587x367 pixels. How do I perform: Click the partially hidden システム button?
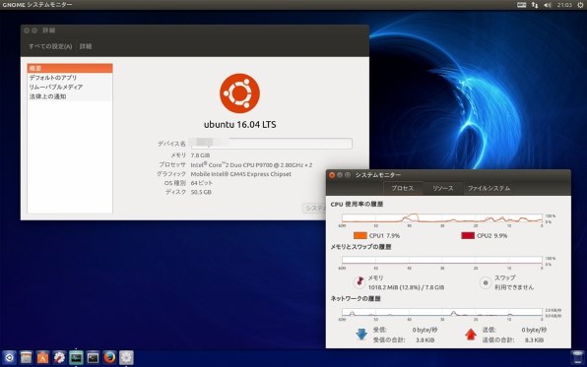click(314, 208)
